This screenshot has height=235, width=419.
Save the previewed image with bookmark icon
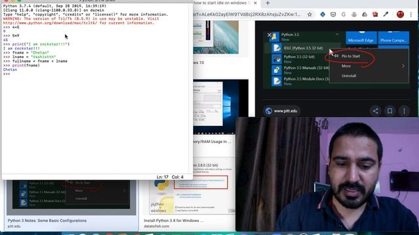click(x=390, y=111)
